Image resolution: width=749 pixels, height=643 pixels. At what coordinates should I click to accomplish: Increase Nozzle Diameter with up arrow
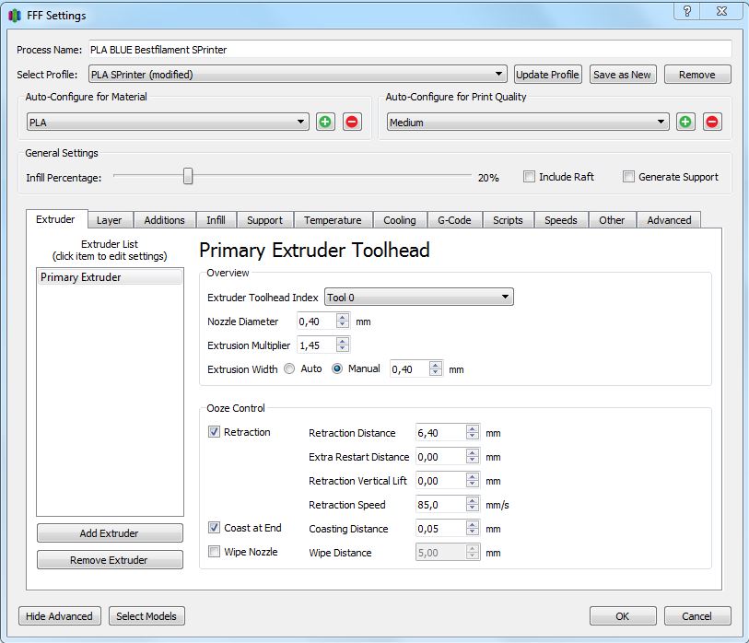pyautogui.click(x=343, y=318)
